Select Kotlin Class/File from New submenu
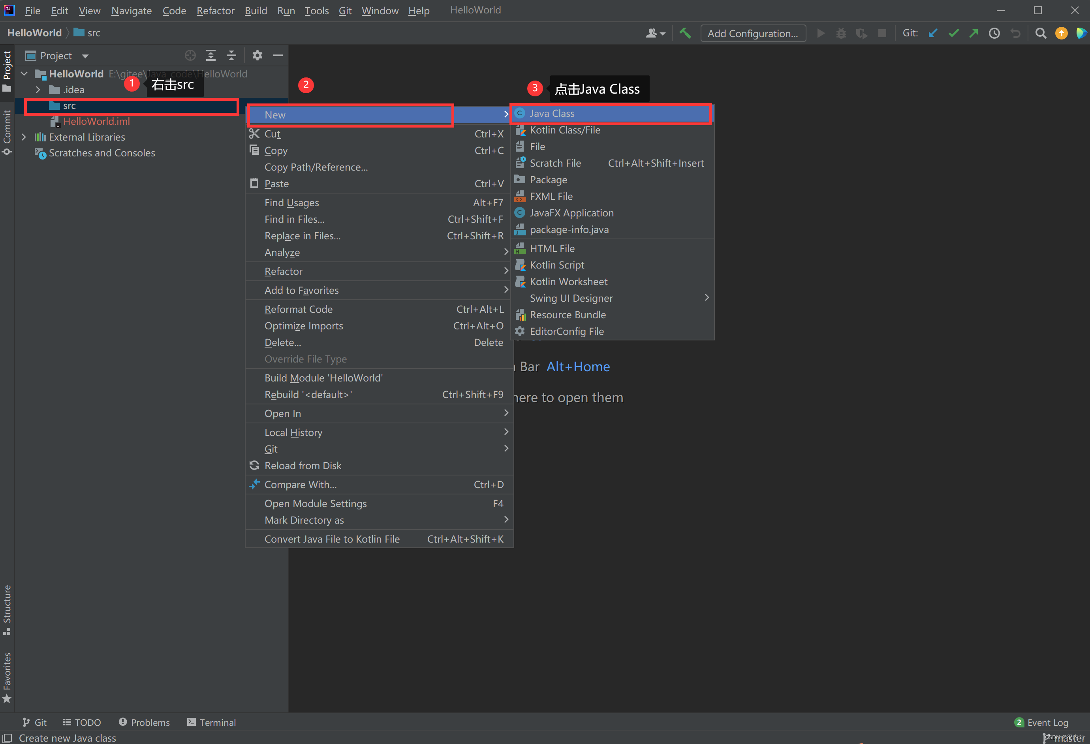 tap(612, 130)
